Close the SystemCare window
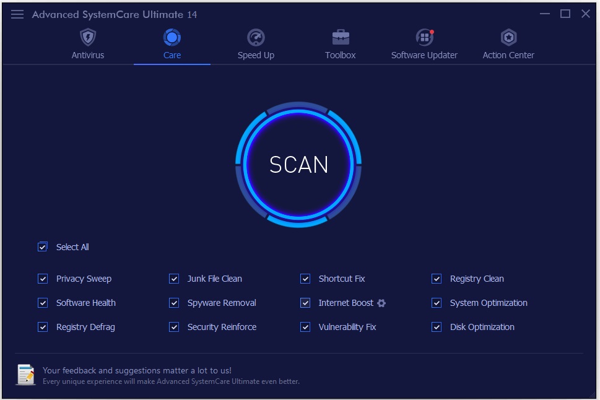The width and height of the screenshot is (600, 400). (586, 14)
